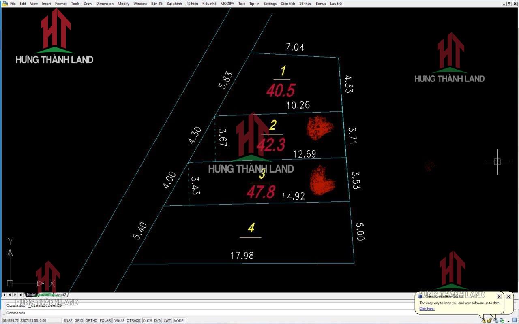Viewport: 519px width, 324px height.
Task: Close the Communication Center balloon
Action: [499, 296]
